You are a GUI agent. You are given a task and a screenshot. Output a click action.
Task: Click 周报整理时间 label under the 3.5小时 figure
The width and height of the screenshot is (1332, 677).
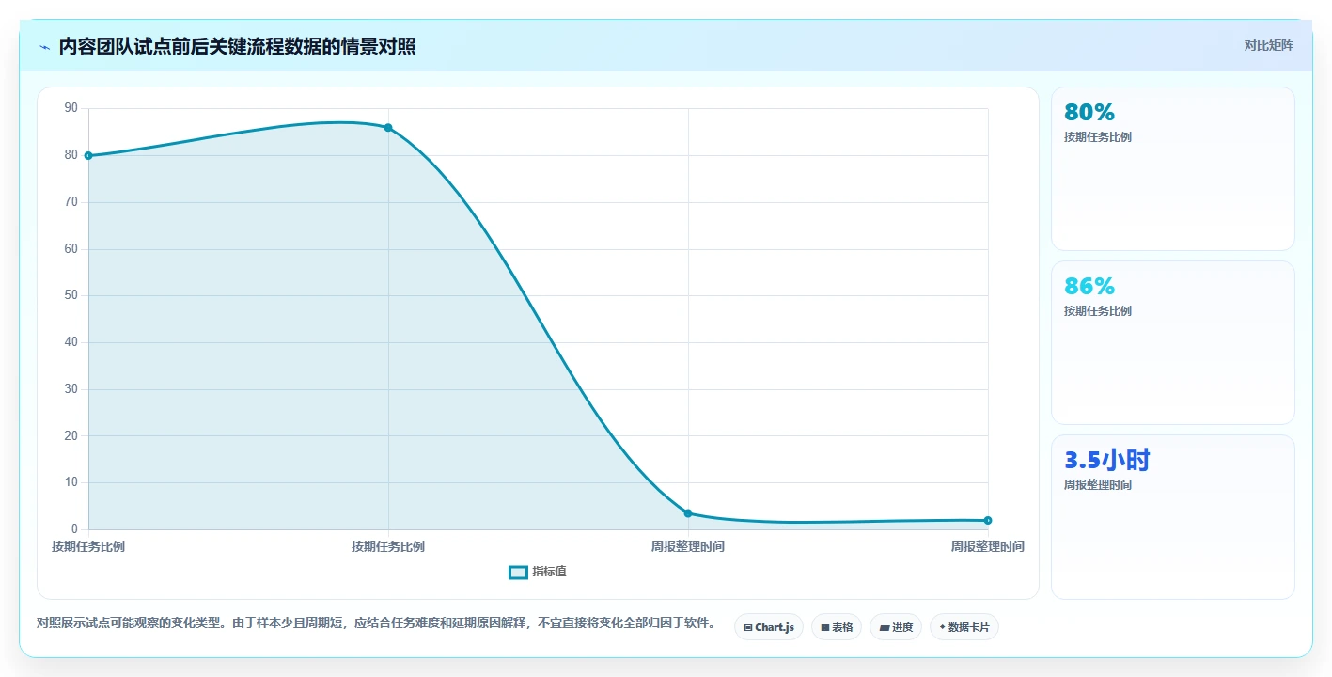pyautogui.click(x=1098, y=485)
